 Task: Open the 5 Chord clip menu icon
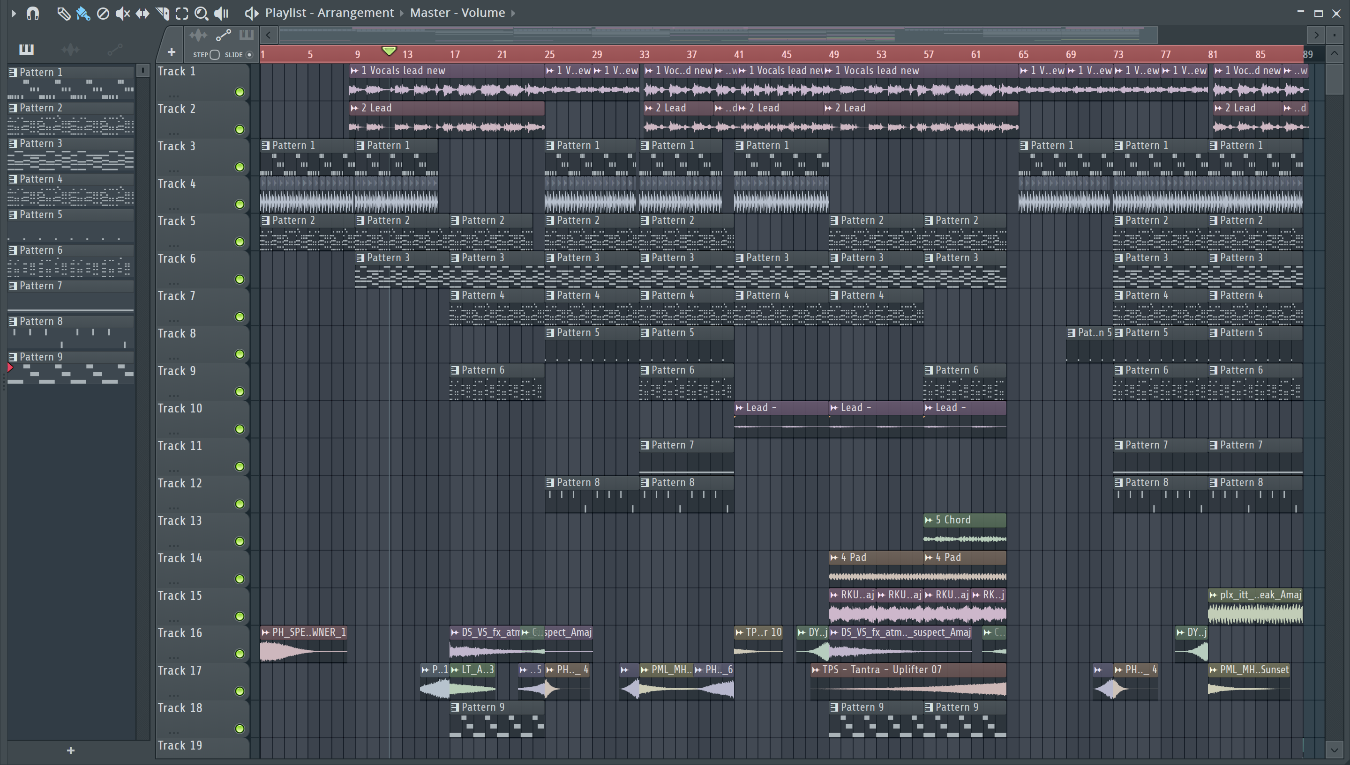929,520
